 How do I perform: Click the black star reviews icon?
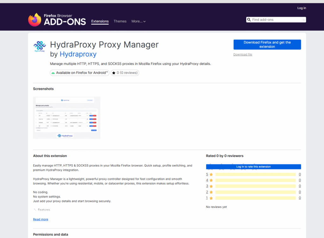pyautogui.click(x=114, y=73)
